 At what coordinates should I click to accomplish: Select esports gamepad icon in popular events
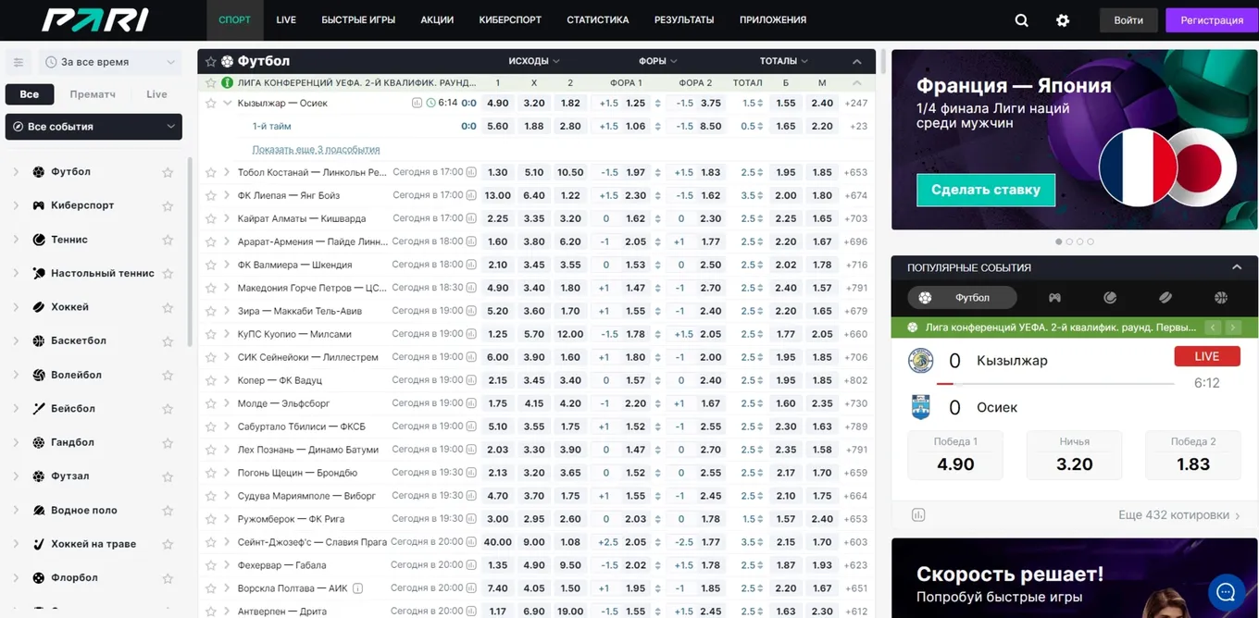pos(1054,298)
